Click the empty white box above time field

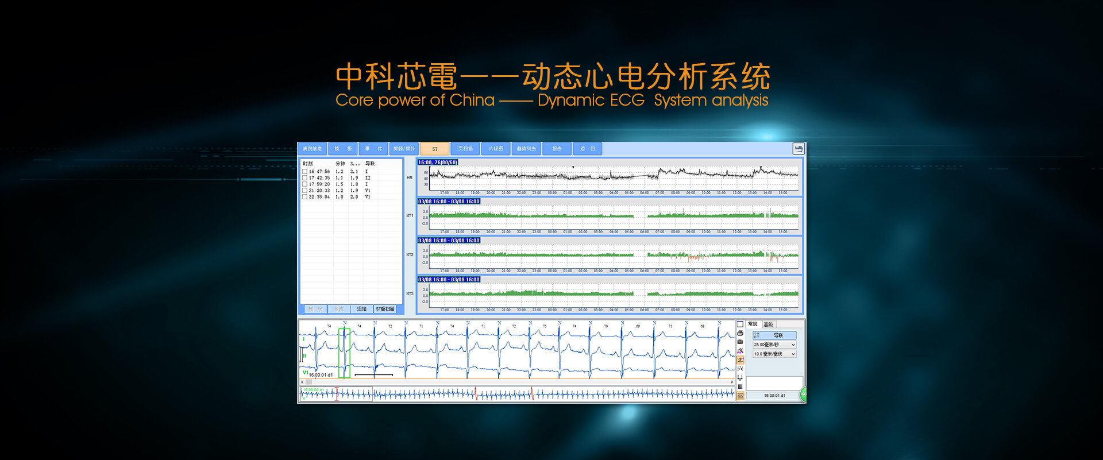point(774,383)
